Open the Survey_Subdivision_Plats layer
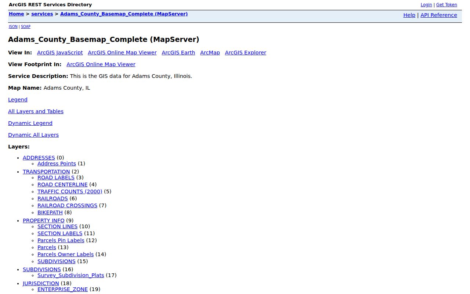Image resolution: width=470 pixels, height=294 pixels. [x=71, y=275]
